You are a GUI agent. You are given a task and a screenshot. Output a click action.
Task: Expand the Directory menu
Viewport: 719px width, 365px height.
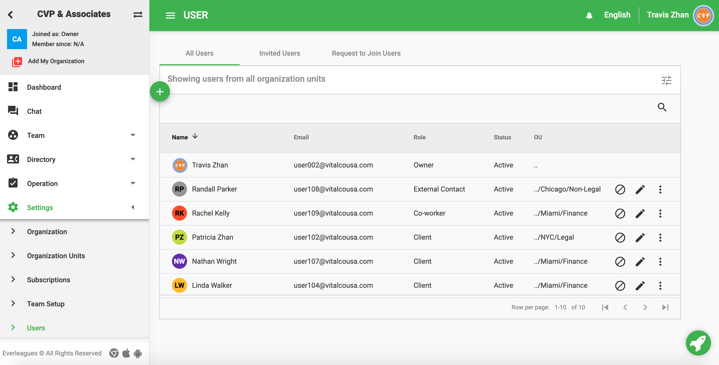[133, 159]
